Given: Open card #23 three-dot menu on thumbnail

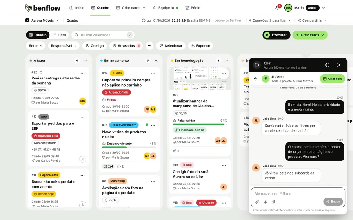Looking at the screenshot, I should (224, 74).
